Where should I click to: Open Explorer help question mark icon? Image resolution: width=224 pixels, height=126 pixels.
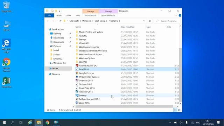click(180, 15)
